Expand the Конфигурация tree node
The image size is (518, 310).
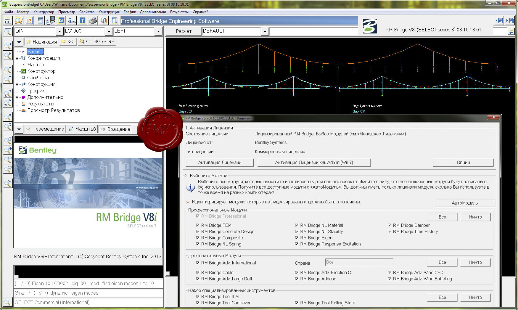pos(17,58)
